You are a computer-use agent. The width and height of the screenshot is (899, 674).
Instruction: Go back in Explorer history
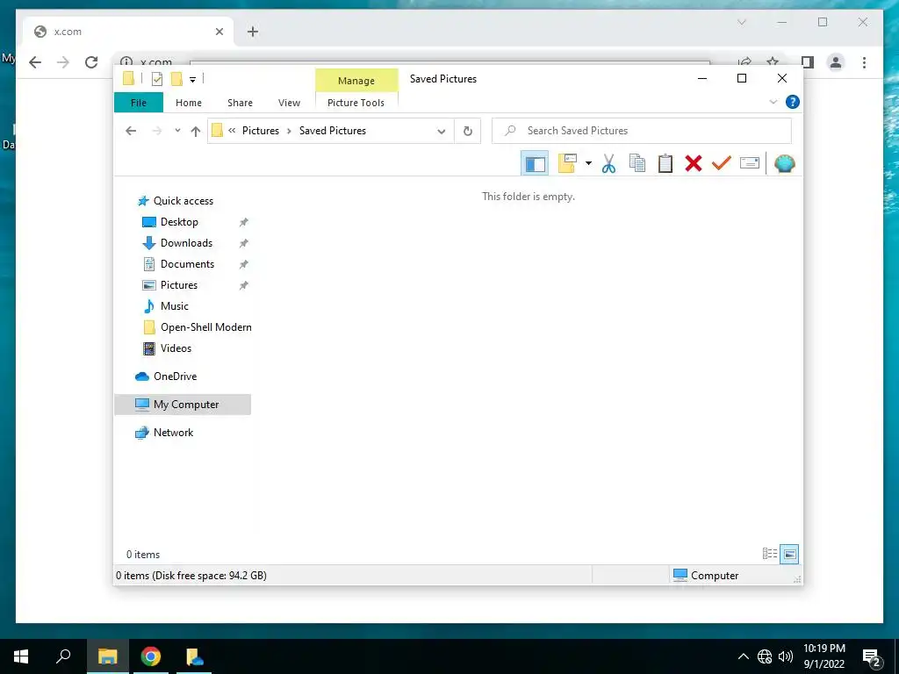[x=131, y=131]
